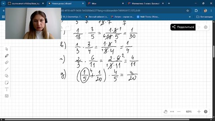215x121 pixels.
Task: Click the browser address bar URL
Action: [101, 10]
